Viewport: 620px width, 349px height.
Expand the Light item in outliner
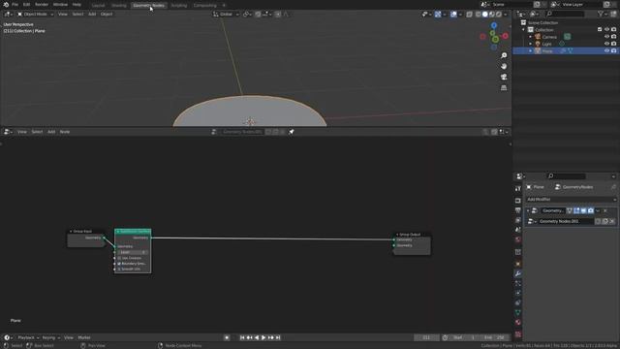tap(531, 44)
